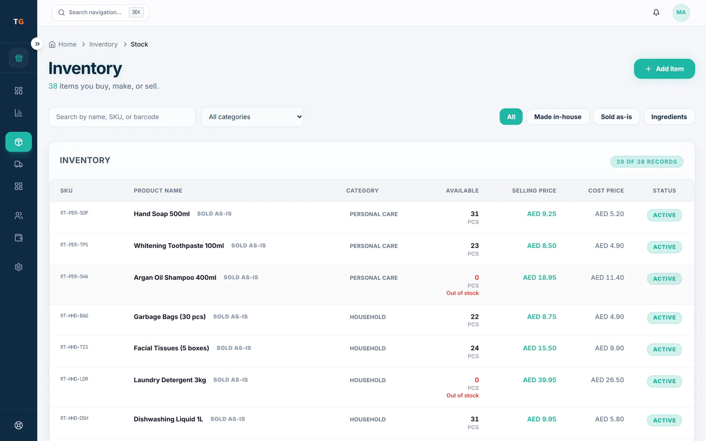
Task: Click the Selling Price column header
Action: [534, 191]
